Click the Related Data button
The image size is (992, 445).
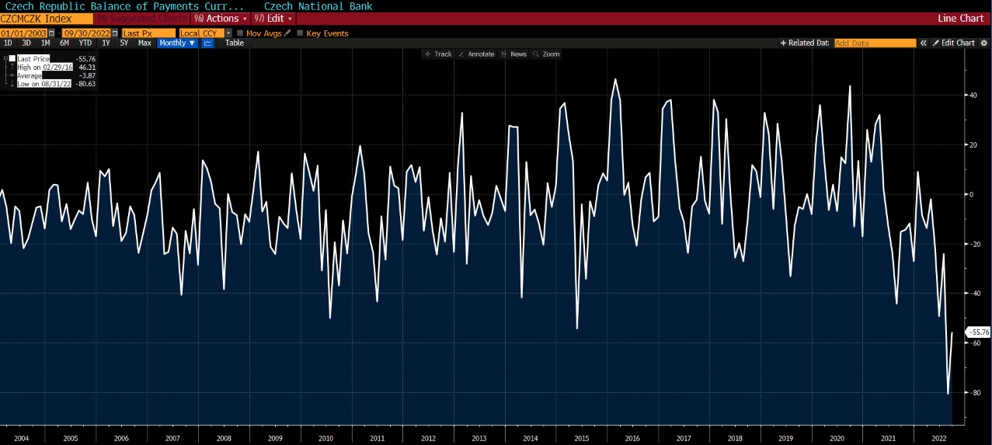coord(805,43)
